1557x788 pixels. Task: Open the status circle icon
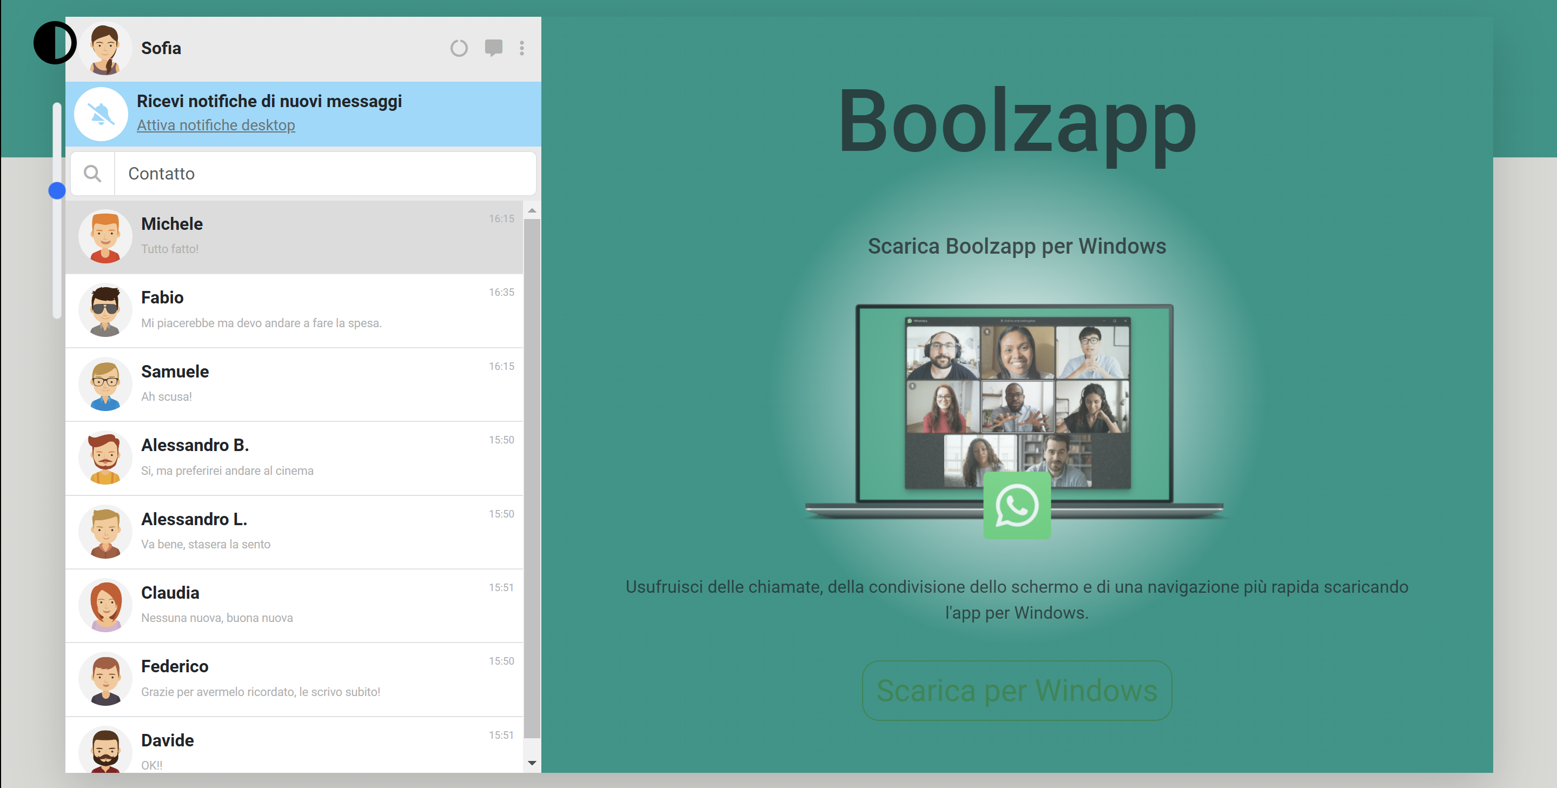(459, 48)
